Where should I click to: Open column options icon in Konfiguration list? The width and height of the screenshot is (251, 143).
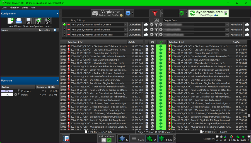pyautogui.click(x=55, y=30)
